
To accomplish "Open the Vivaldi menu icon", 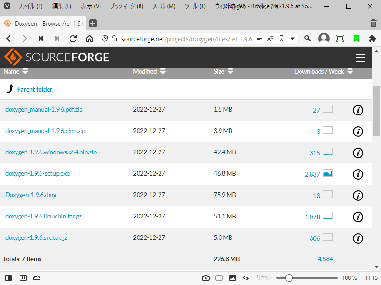I will pyautogui.click(x=7, y=6).
